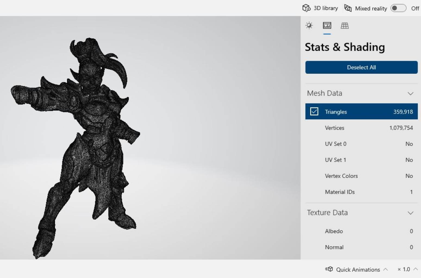Toggle the Mixed reality switch
This screenshot has width=421, height=278.
pos(398,8)
